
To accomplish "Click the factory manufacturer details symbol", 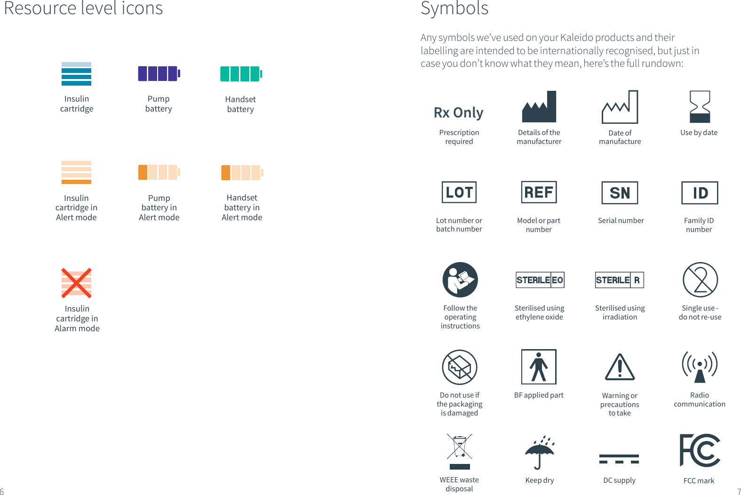I will point(539,107).
